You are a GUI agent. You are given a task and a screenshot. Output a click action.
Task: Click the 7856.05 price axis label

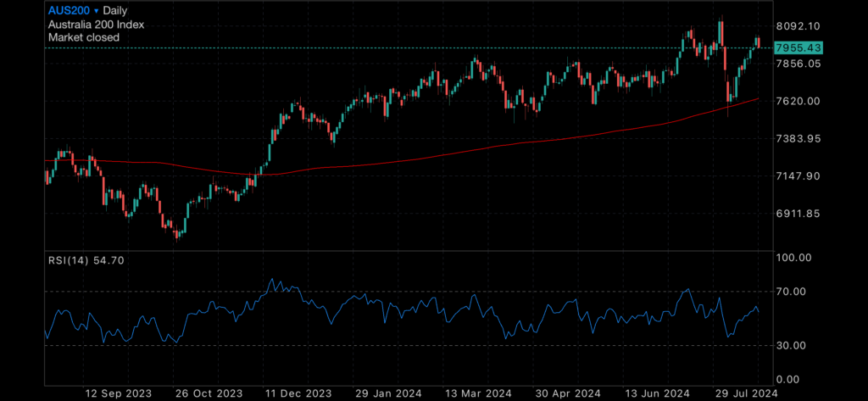tap(798, 64)
